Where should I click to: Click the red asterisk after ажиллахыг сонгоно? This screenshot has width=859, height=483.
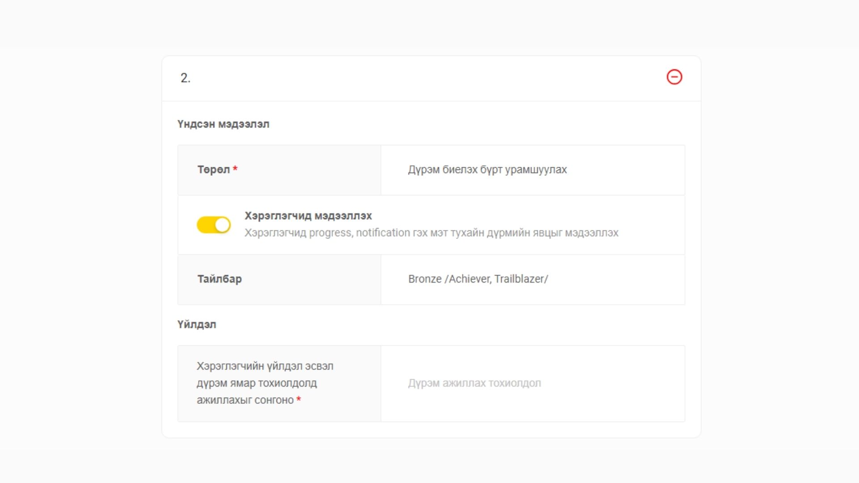click(x=298, y=399)
